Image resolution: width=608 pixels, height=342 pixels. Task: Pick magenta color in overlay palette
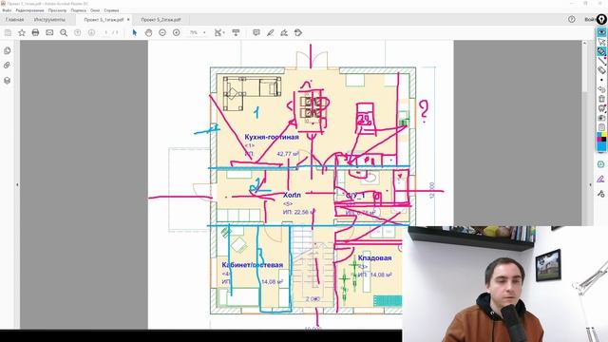click(x=599, y=140)
